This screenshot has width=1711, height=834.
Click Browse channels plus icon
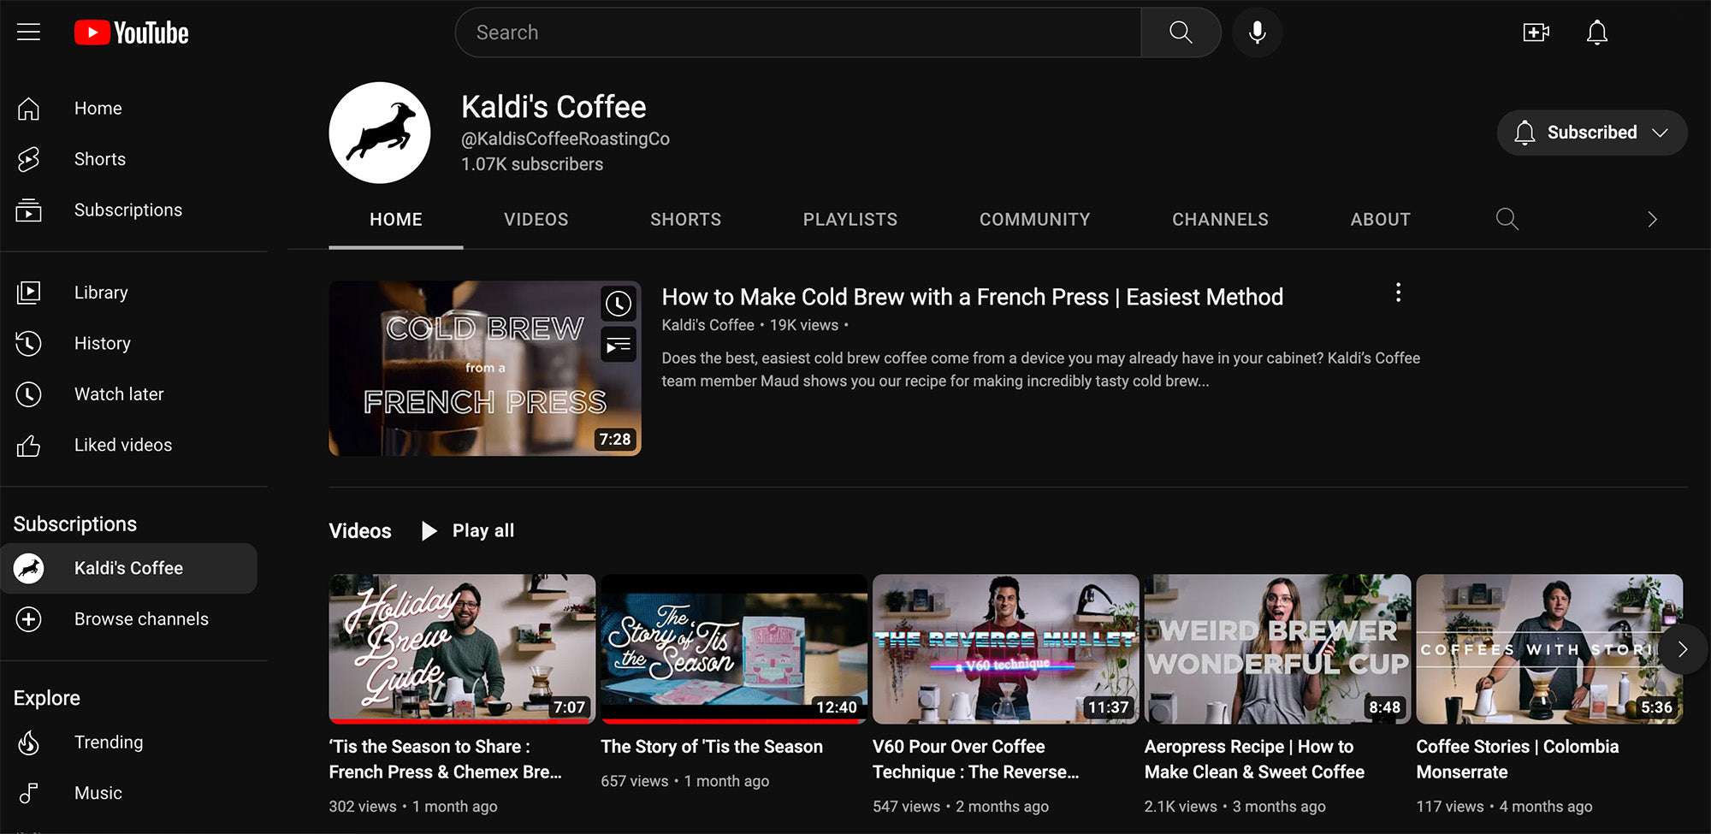[x=28, y=619]
